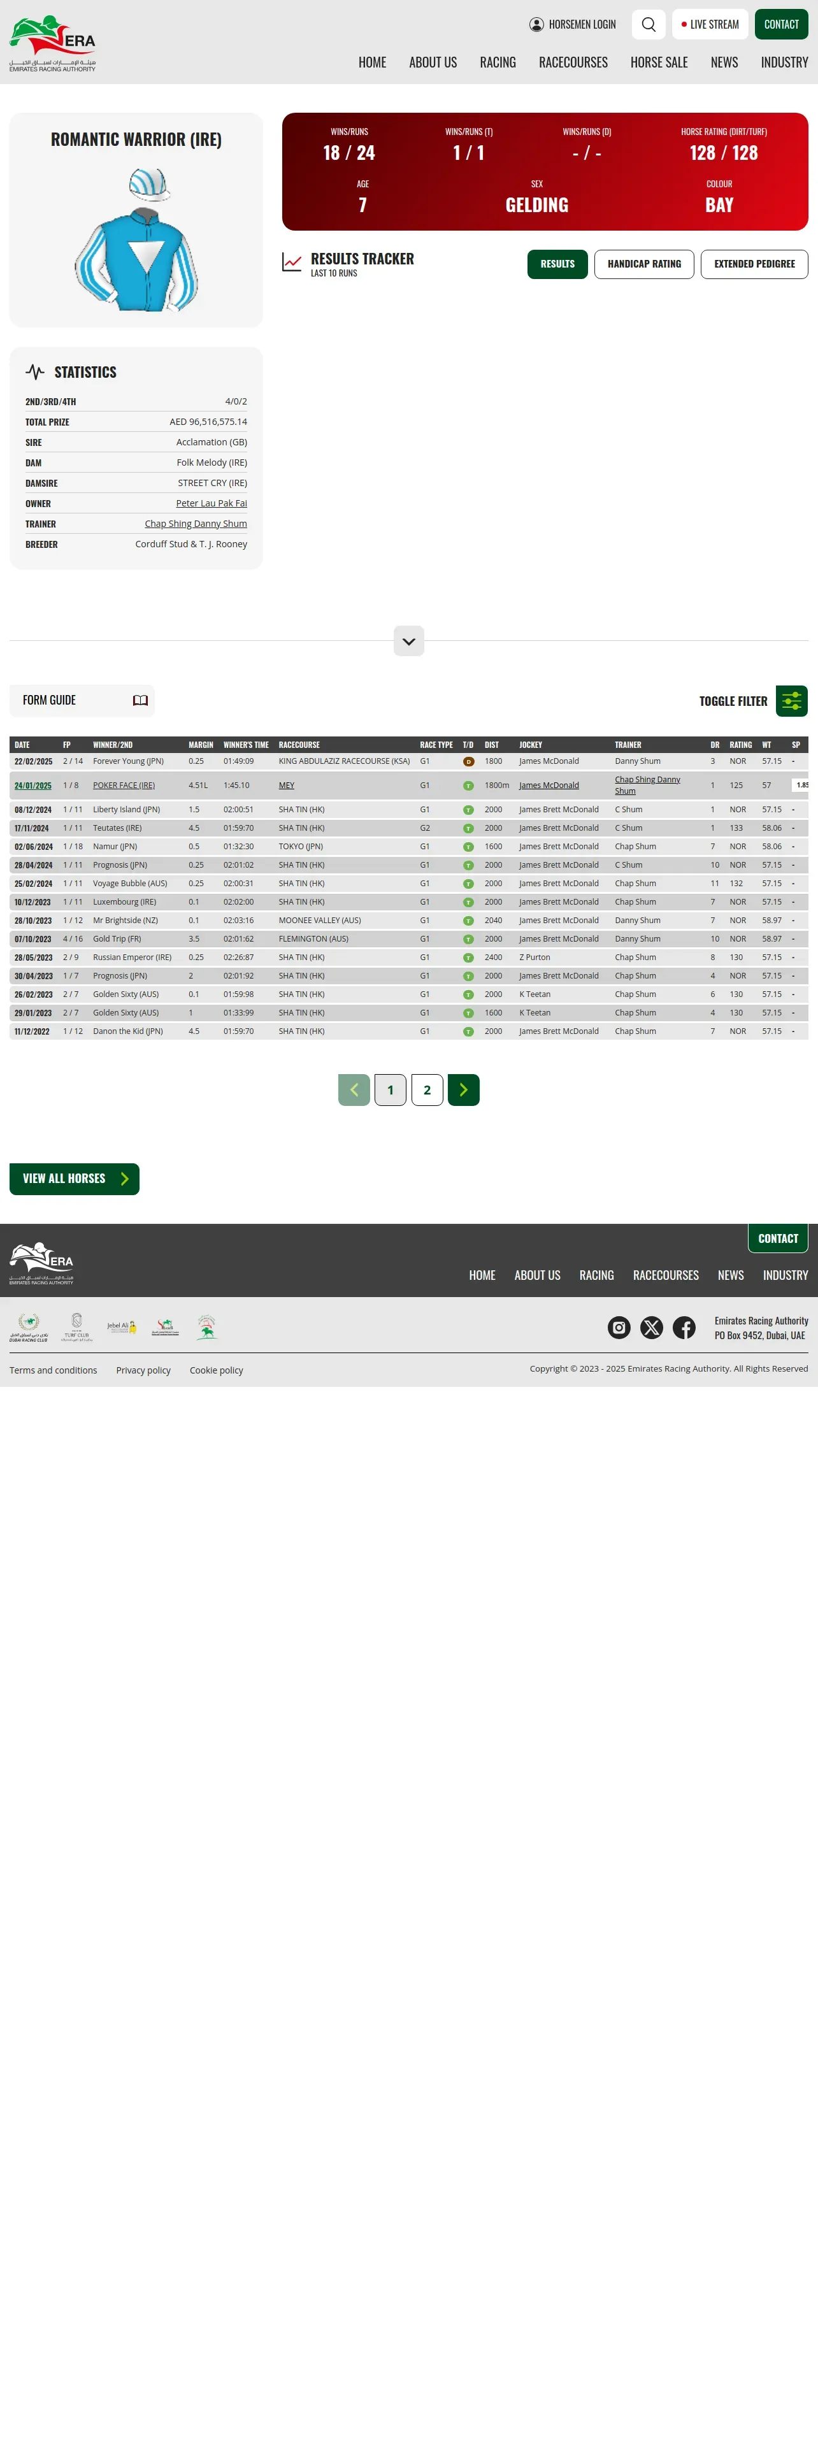Click the header CONTACT button
The height and width of the screenshot is (2454, 818).
tap(781, 25)
